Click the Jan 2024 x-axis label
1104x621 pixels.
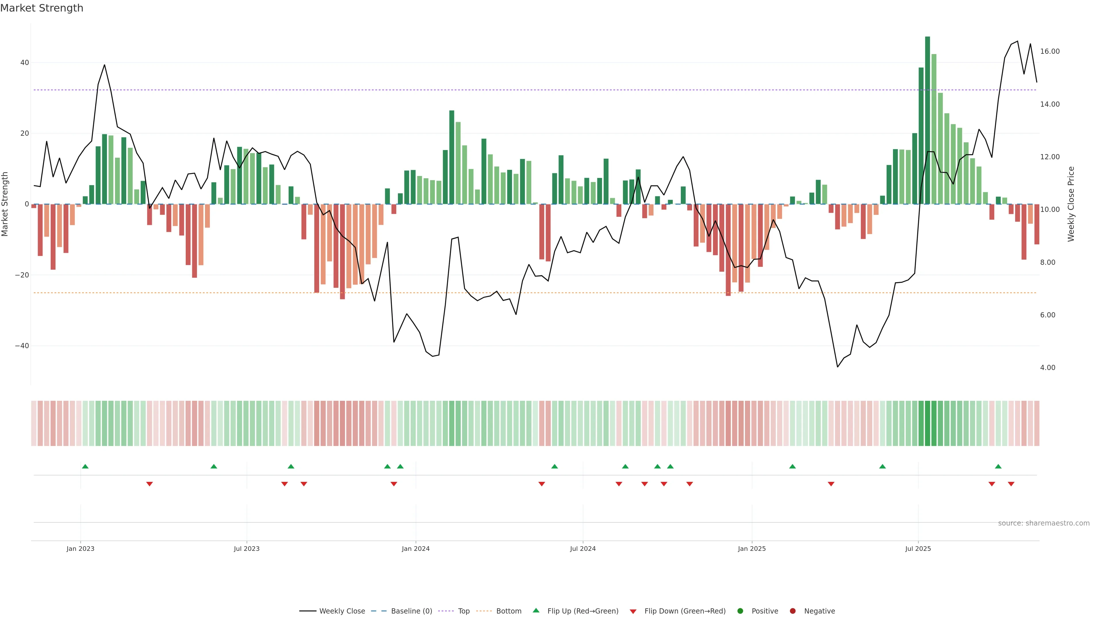coord(415,549)
